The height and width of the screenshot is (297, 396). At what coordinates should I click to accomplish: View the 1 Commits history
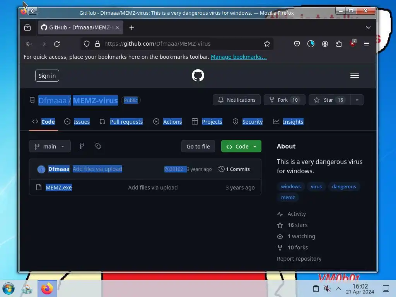click(234, 169)
